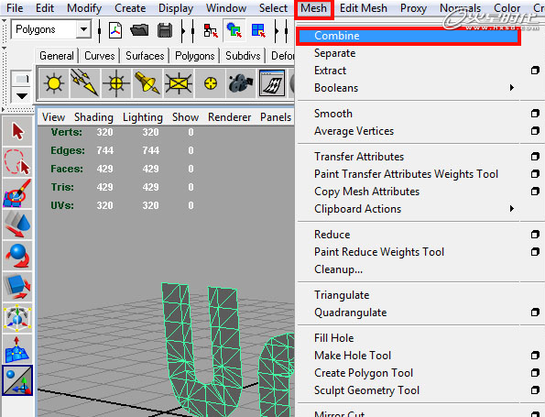This screenshot has height=417, width=545.
Task: Open the Window menu
Action: 226,8
